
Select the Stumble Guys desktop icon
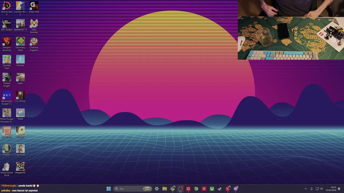7,62
